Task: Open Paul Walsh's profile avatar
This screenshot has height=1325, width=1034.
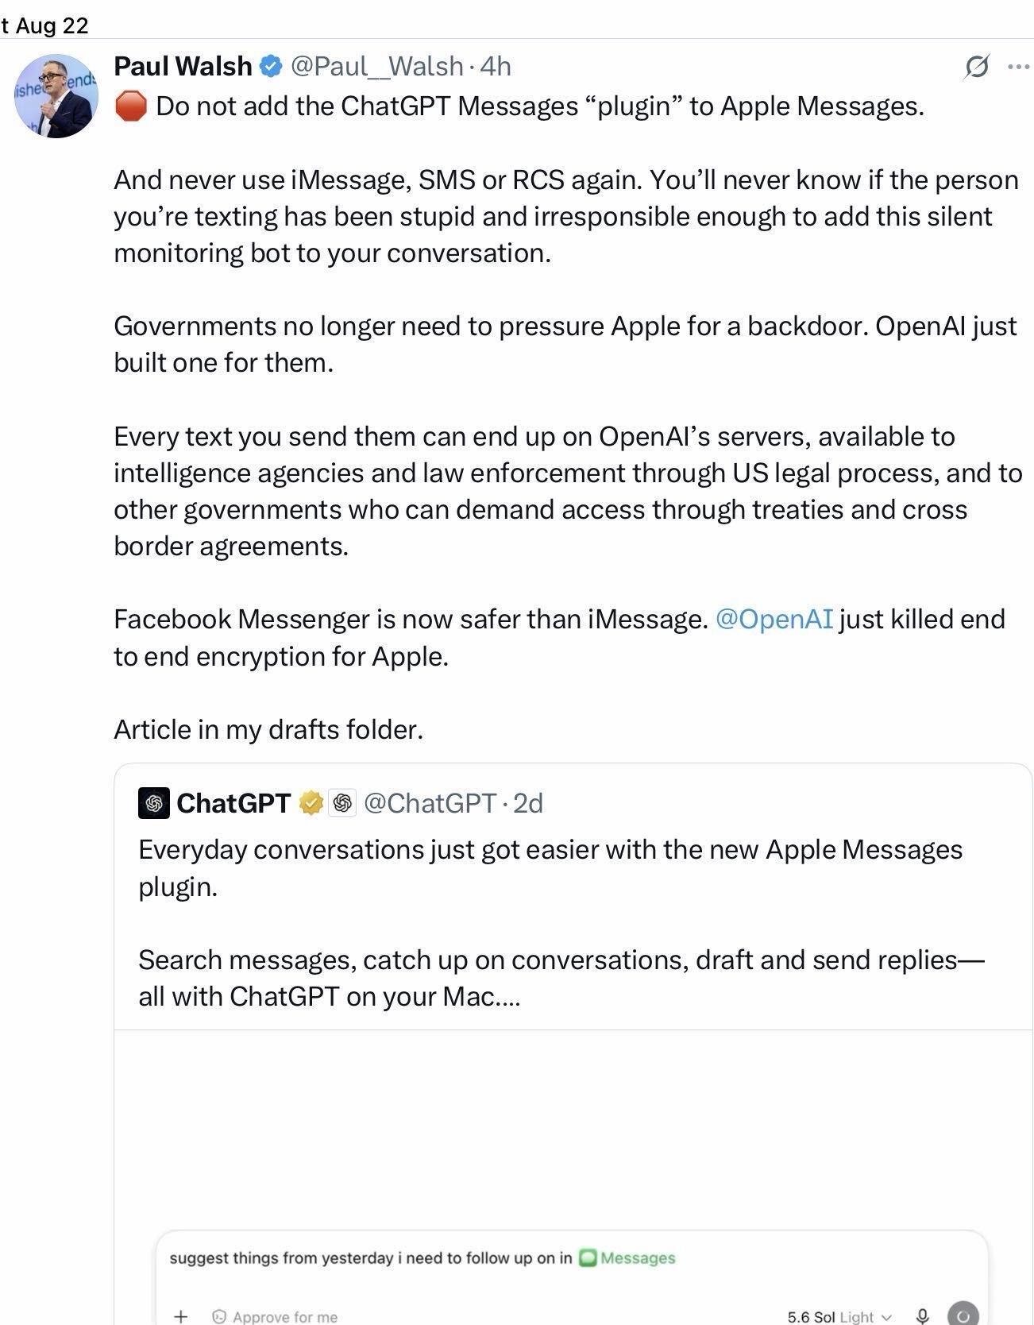Action: [x=56, y=96]
